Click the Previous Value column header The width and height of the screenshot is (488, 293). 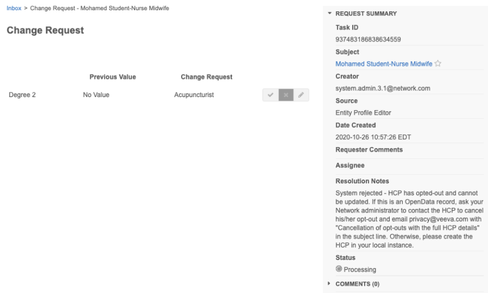112,77
